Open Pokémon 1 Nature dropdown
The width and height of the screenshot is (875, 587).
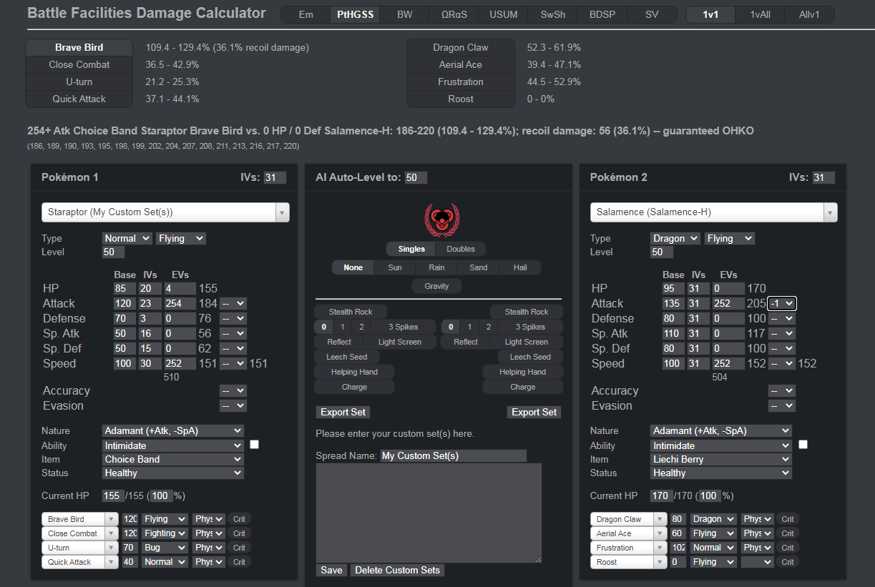173,431
